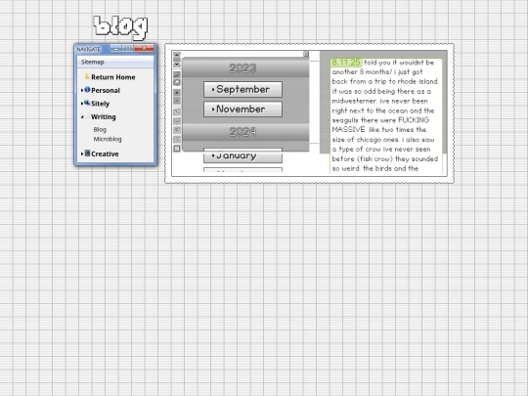
Task: Select the Sitely category label
Action: point(101,104)
